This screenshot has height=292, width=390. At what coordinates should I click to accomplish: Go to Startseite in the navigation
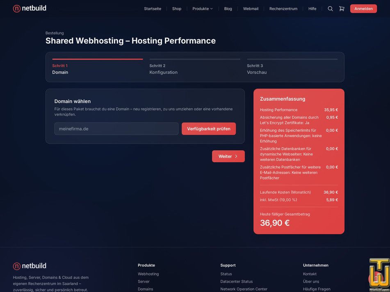coord(153,9)
